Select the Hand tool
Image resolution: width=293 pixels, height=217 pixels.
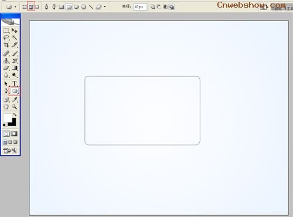tap(6, 107)
